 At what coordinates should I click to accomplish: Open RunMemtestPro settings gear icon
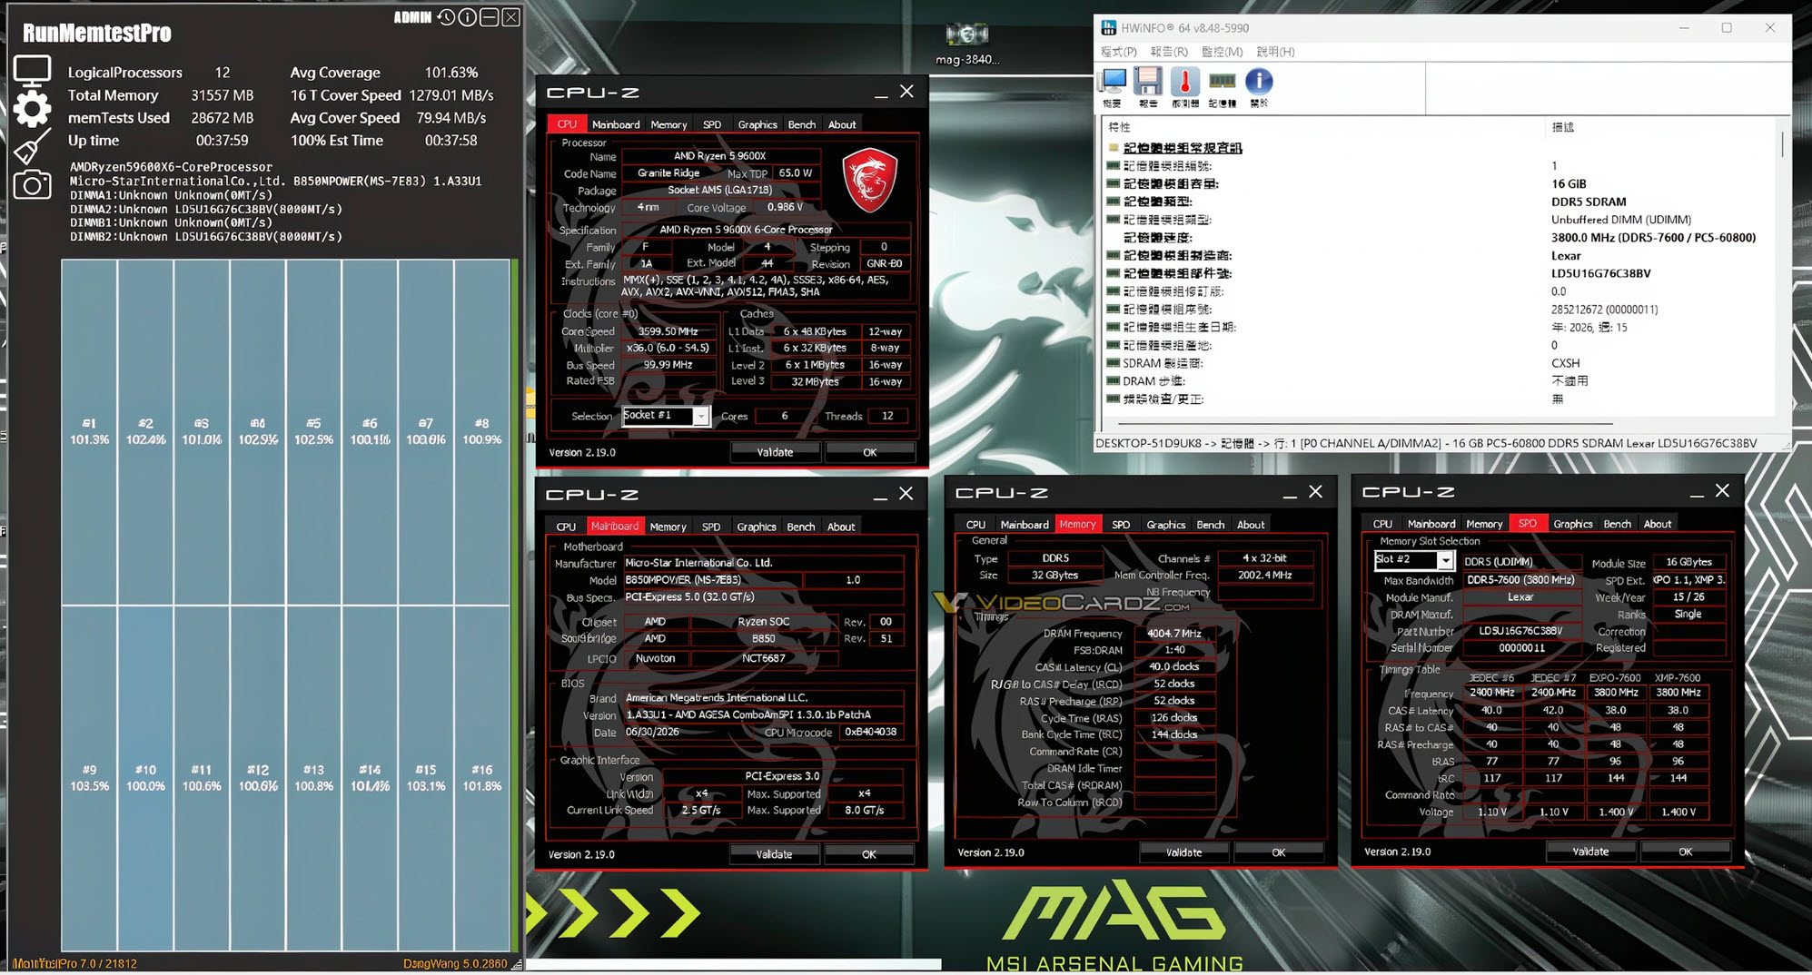point(32,109)
